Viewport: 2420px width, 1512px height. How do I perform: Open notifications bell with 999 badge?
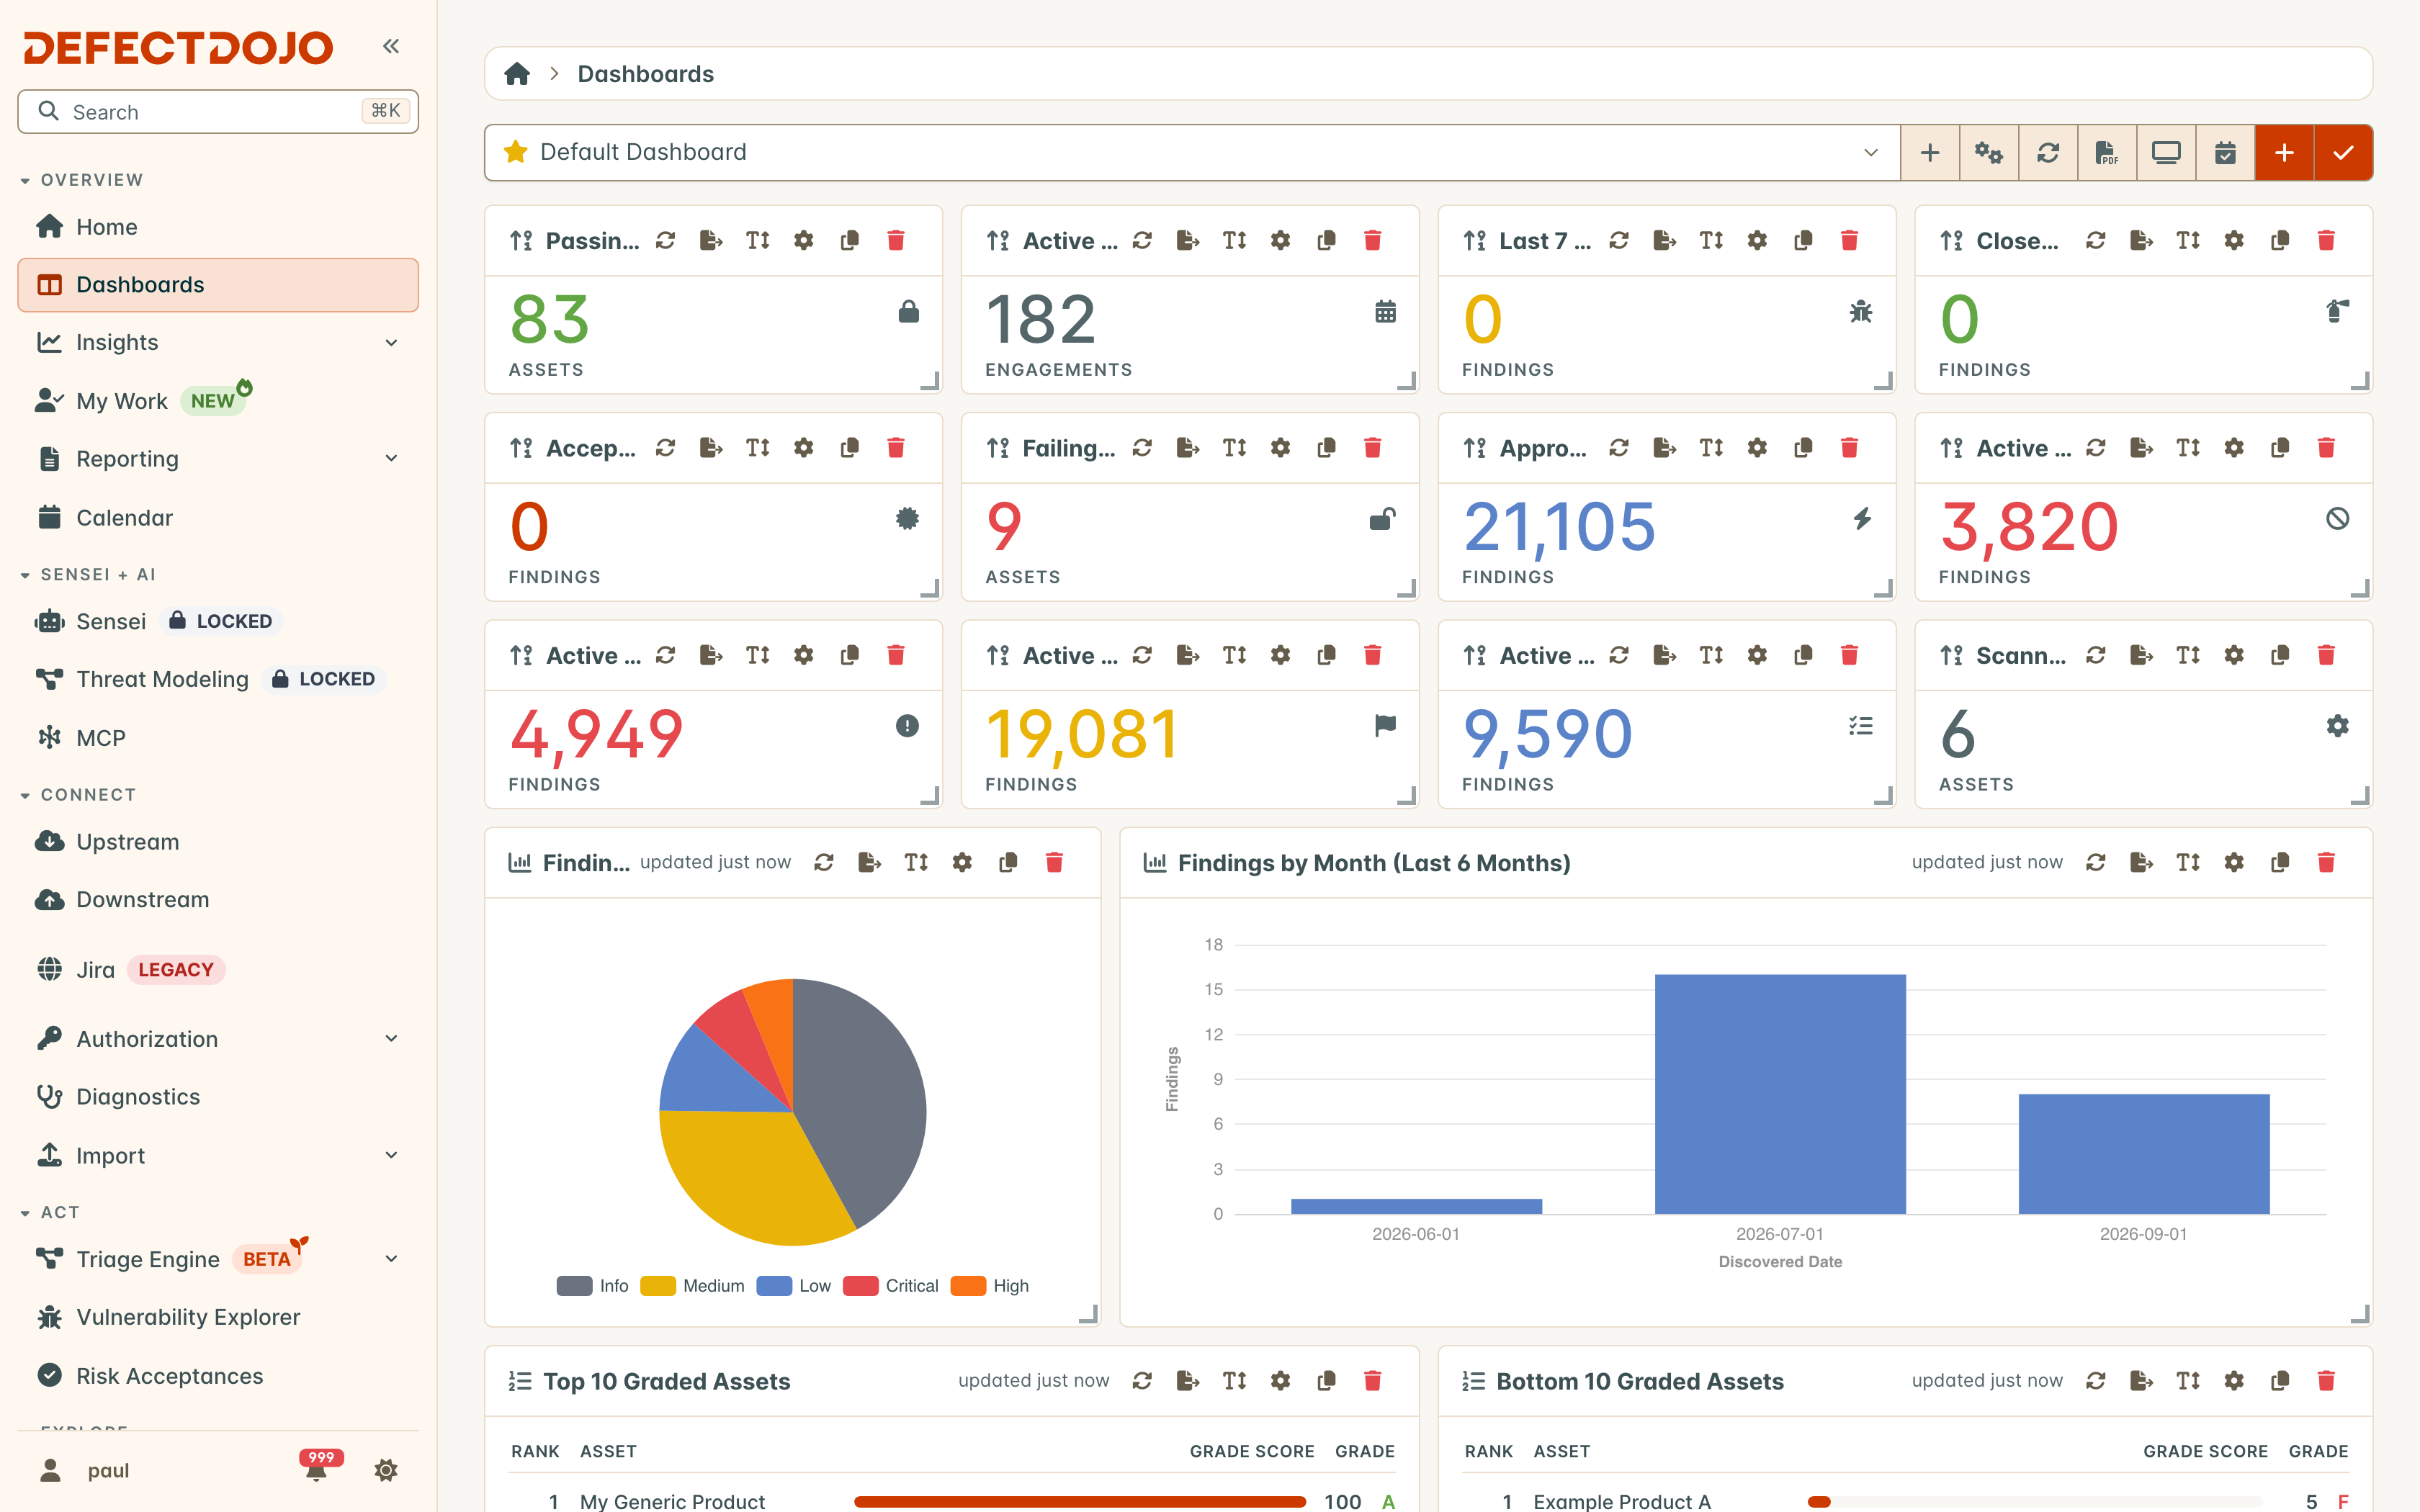pyautogui.click(x=317, y=1468)
